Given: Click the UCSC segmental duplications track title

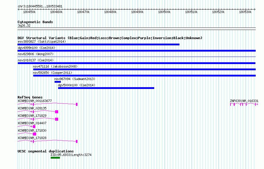Looking at the screenshot, I should 46,151.
